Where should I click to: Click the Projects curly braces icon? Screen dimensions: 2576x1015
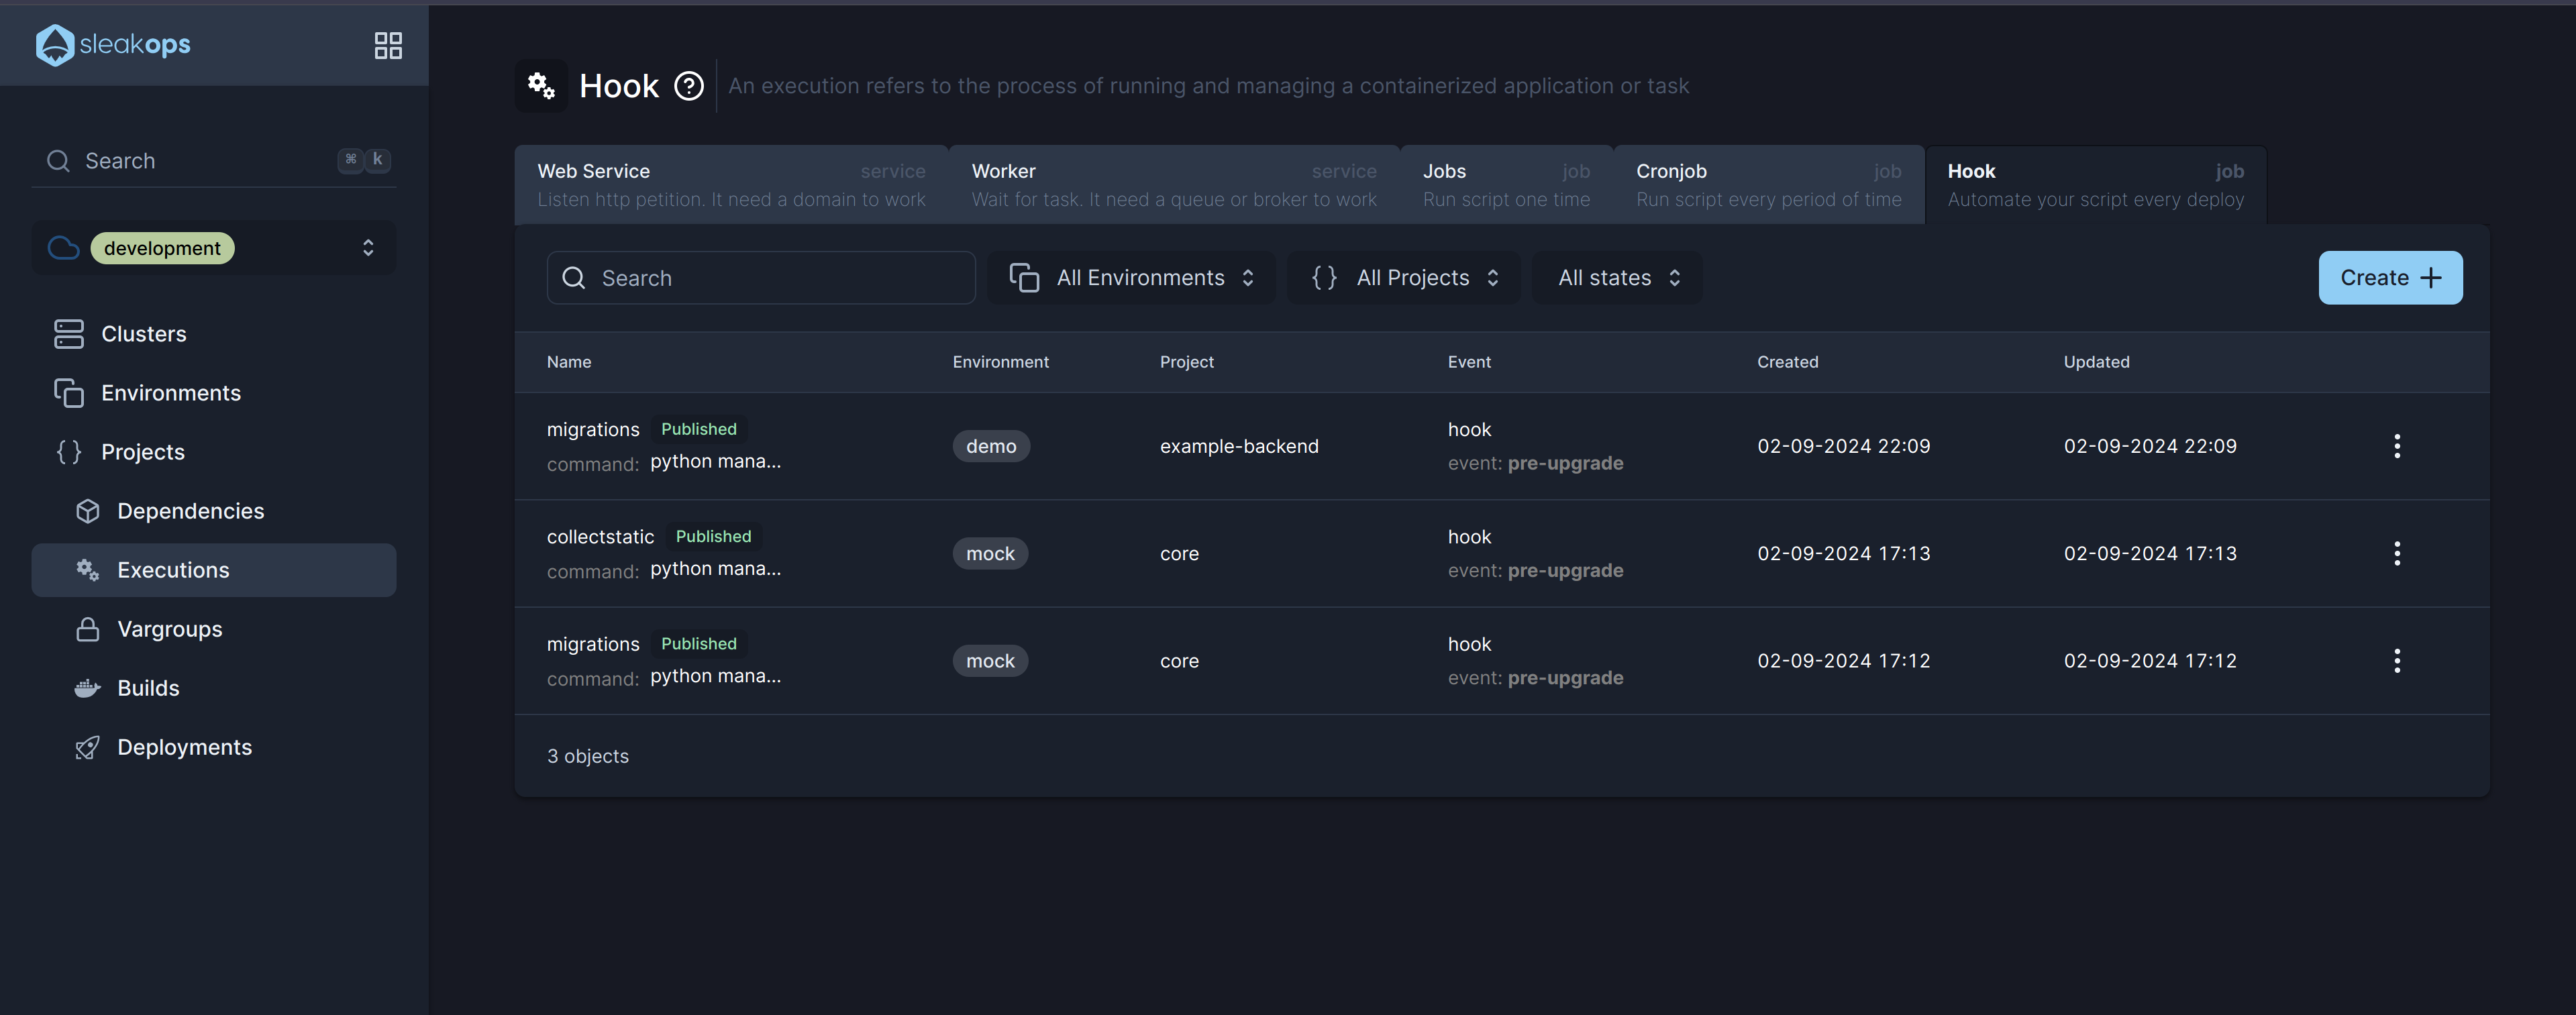(69, 452)
